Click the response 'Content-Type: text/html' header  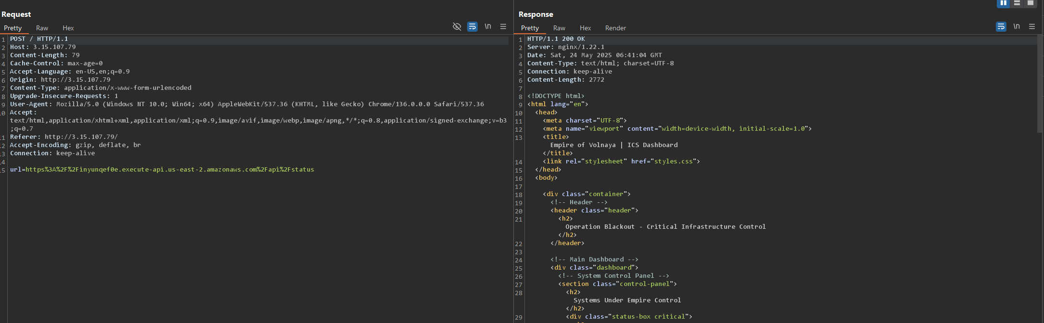pyautogui.click(x=600, y=63)
